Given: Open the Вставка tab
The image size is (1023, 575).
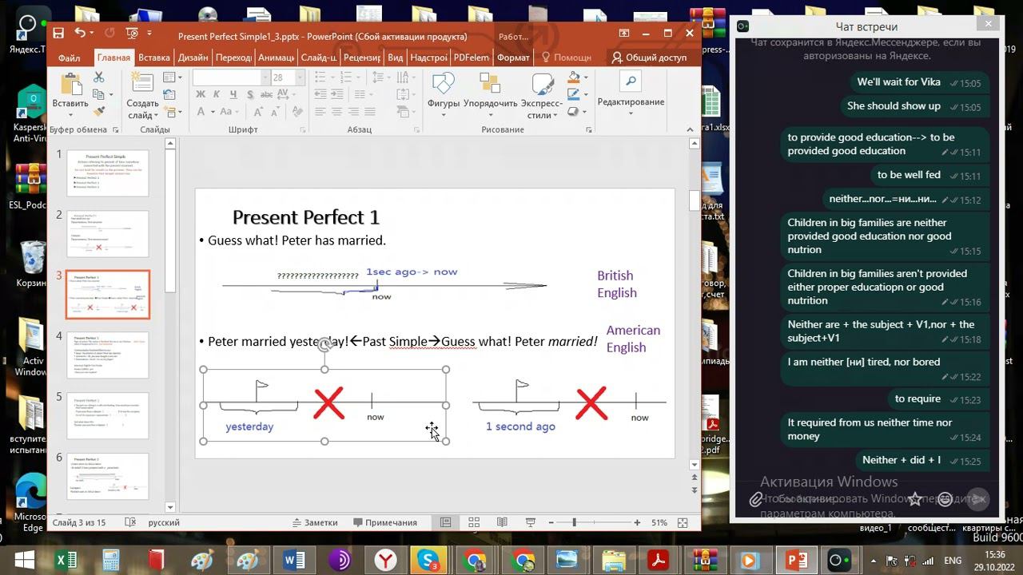Looking at the screenshot, I should tap(153, 57).
